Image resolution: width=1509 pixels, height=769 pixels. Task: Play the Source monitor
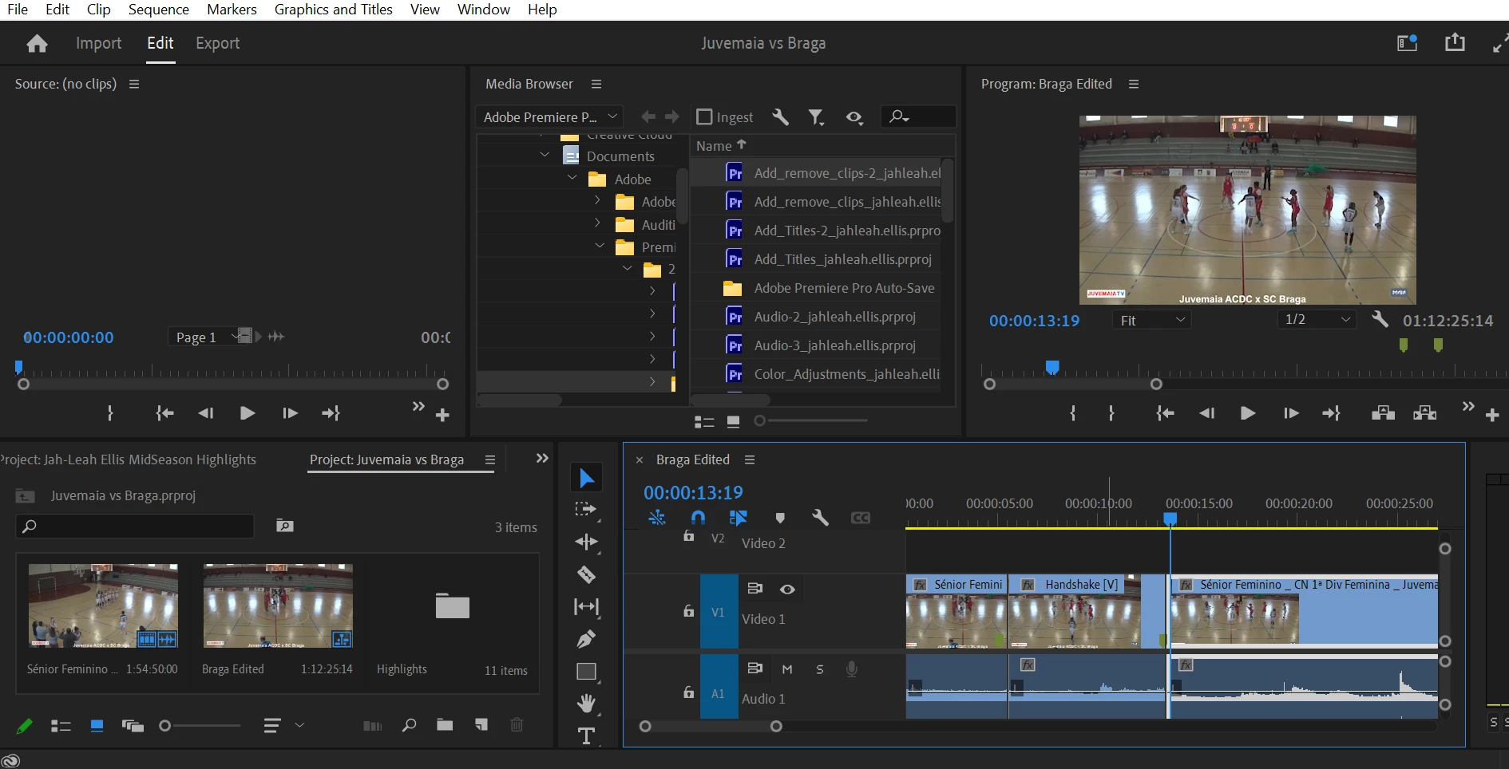pyautogui.click(x=248, y=413)
